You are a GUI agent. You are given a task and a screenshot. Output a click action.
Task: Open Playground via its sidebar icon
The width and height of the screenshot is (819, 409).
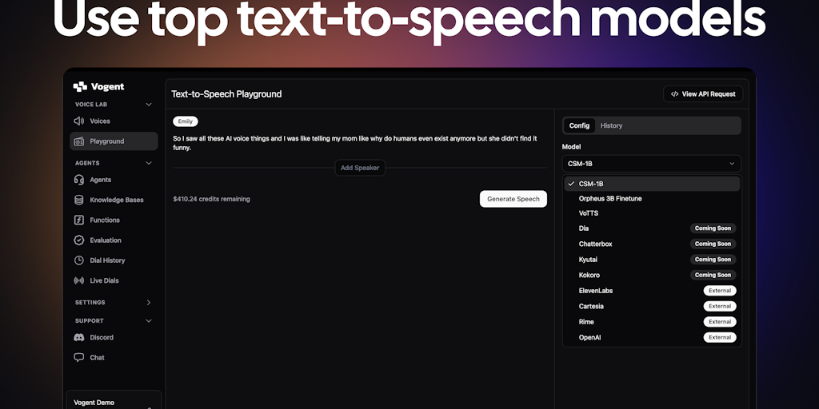click(x=78, y=141)
